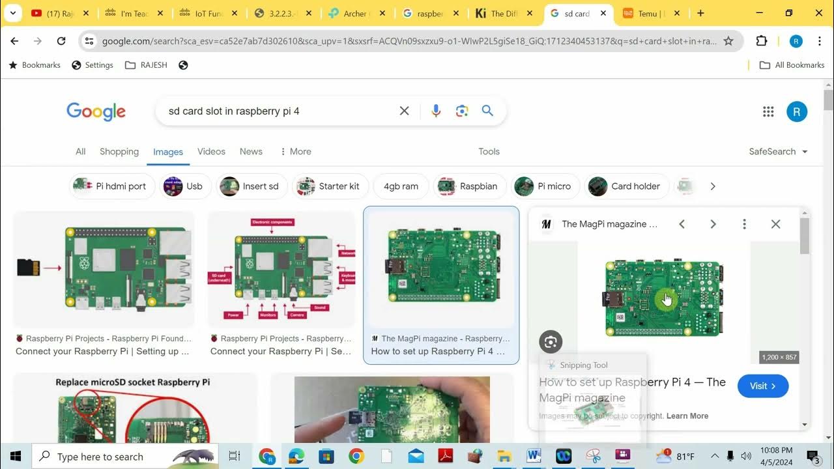Filter by the Insert sd chip
This screenshot has height=469, width=834.
pos(252,186)
